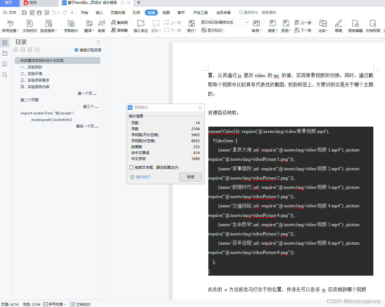Open the 显示标记的最终状态 dropdown
385x307 pixels.
click(x=224, y=22)
